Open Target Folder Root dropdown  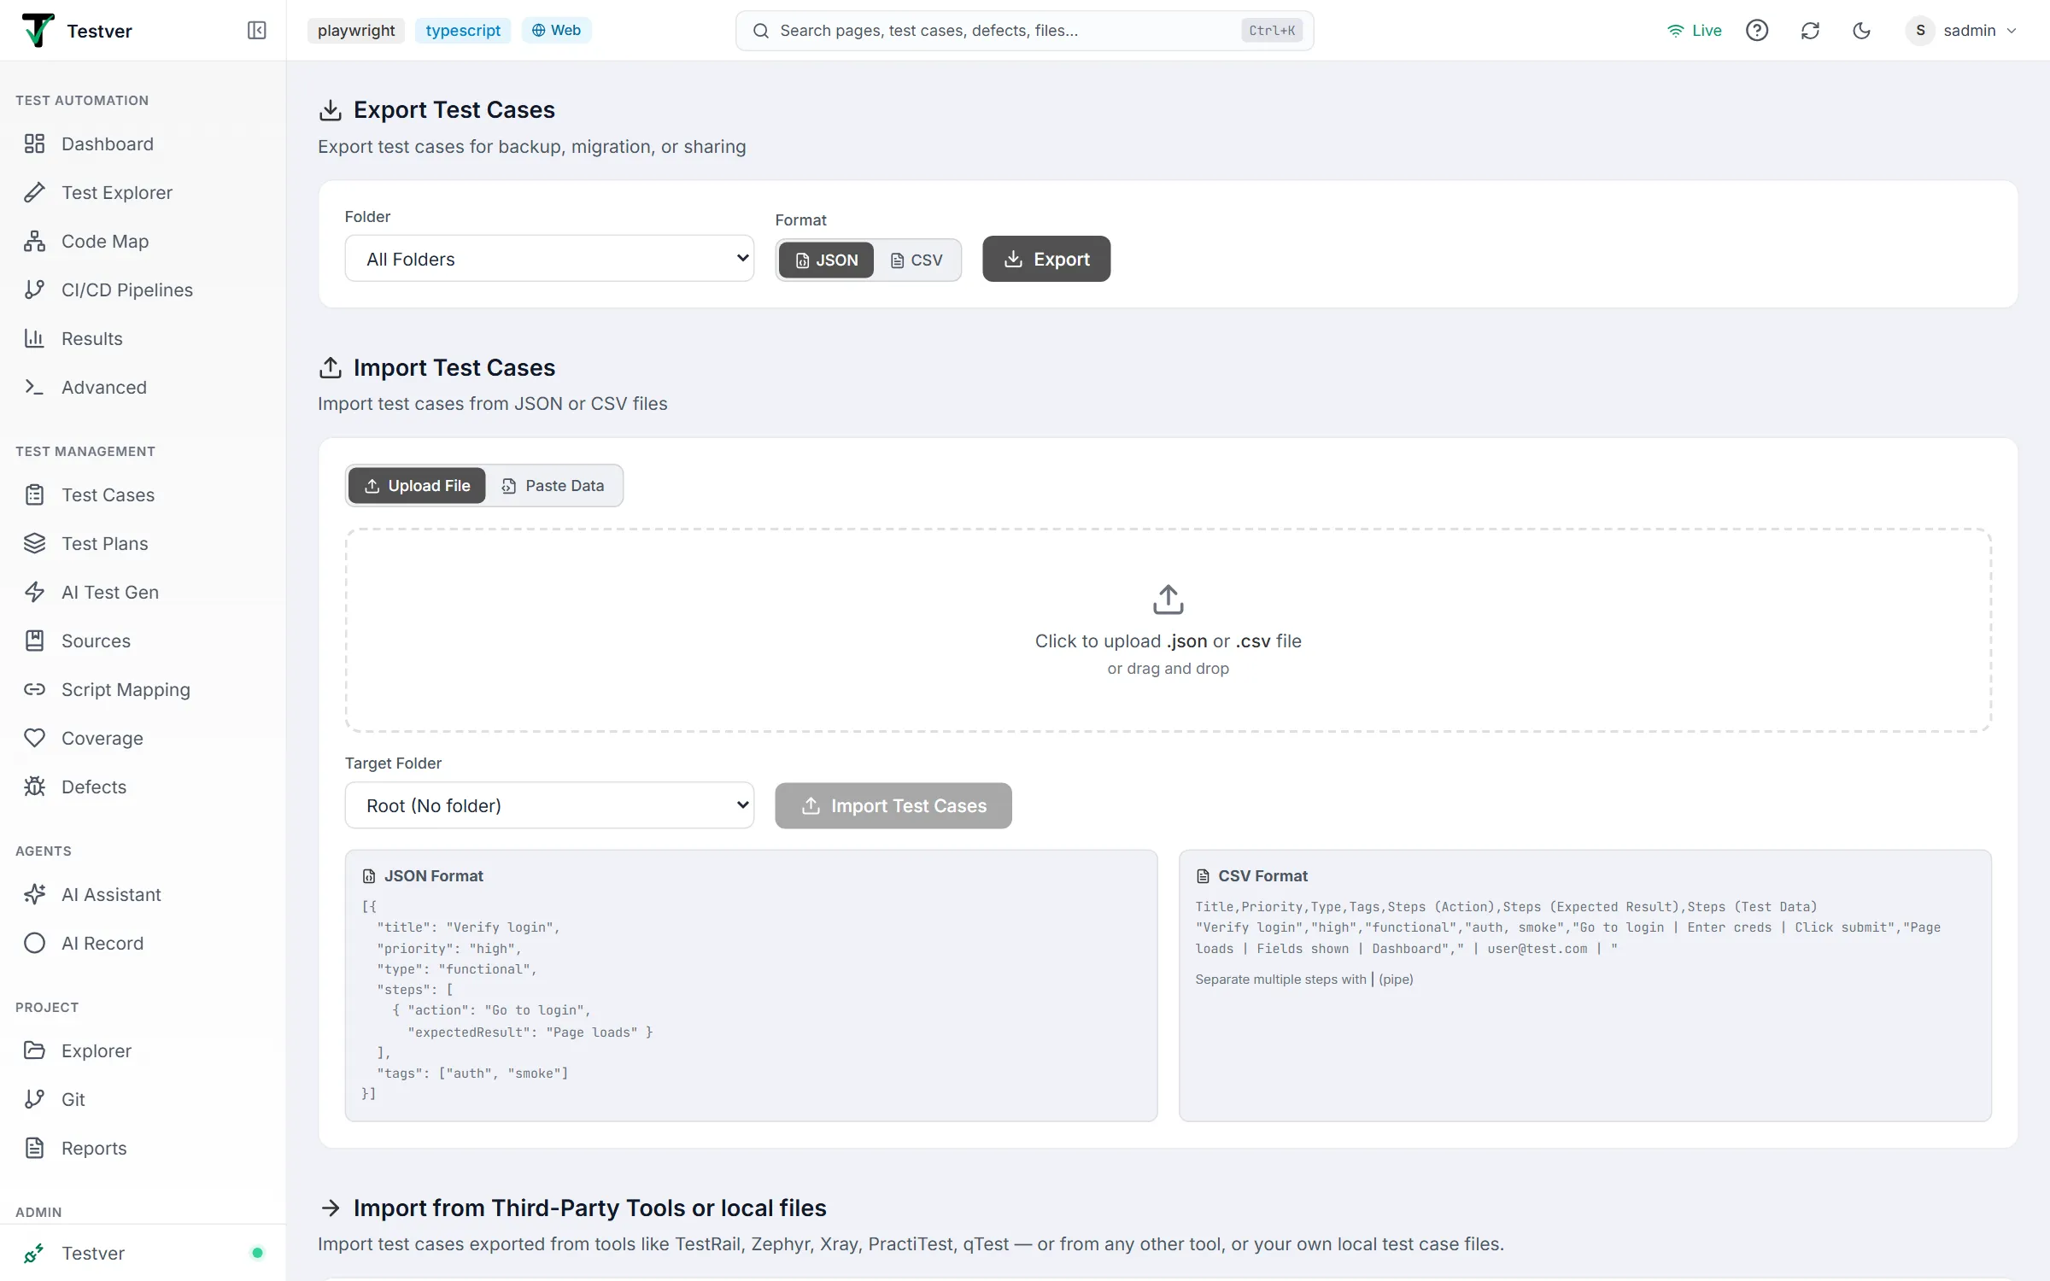coord(549,805)
